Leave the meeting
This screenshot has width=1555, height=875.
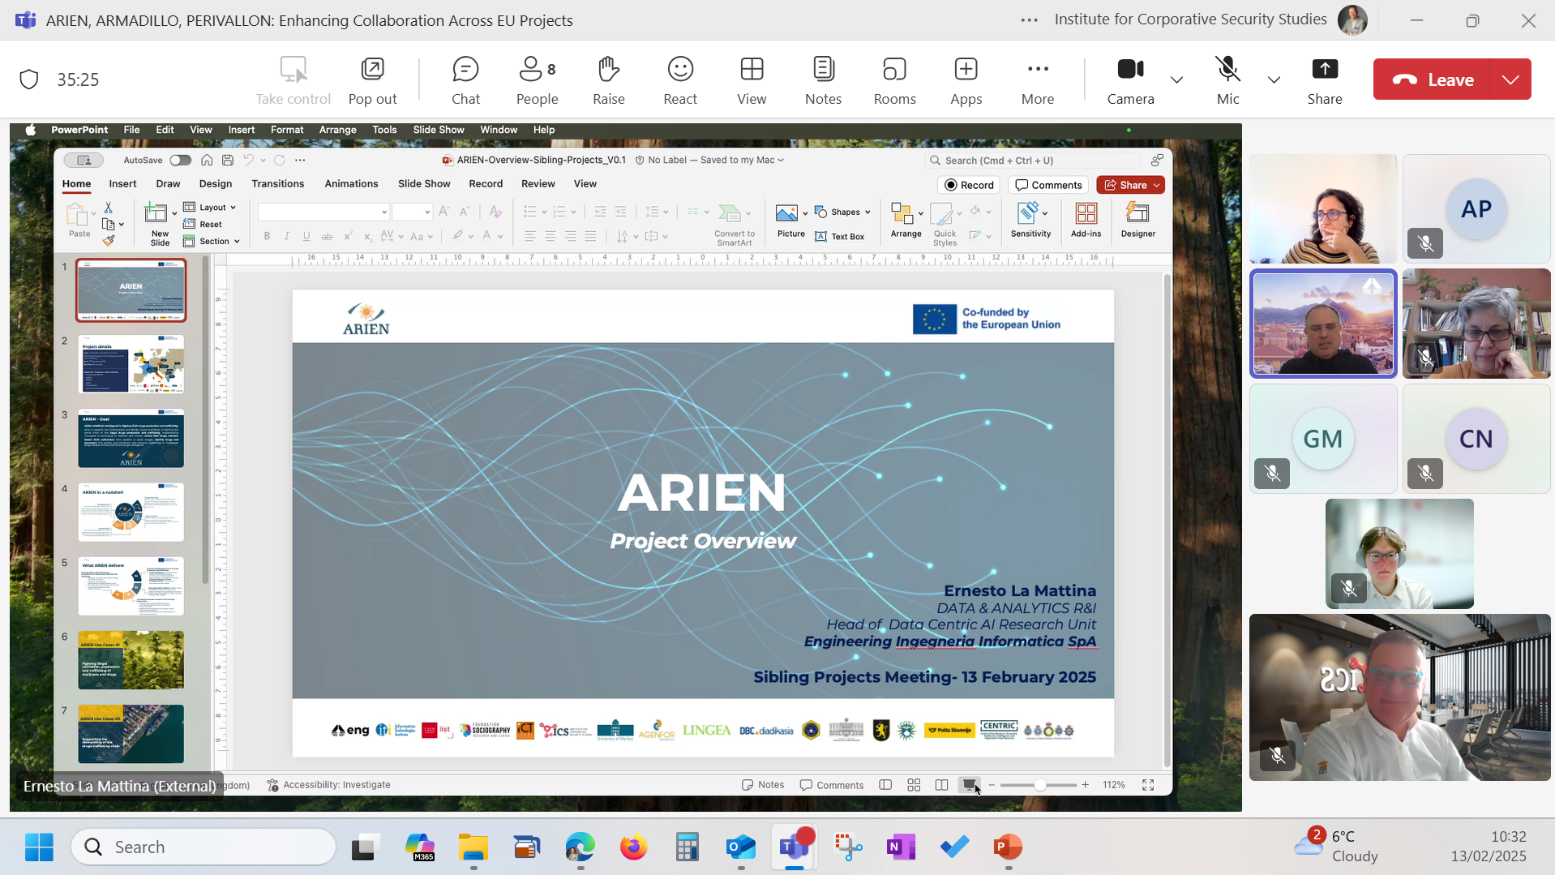point(1433,79)
